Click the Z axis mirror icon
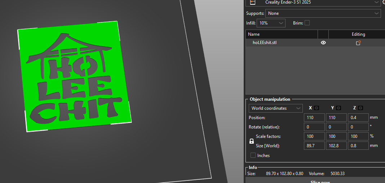 point(360,108)
